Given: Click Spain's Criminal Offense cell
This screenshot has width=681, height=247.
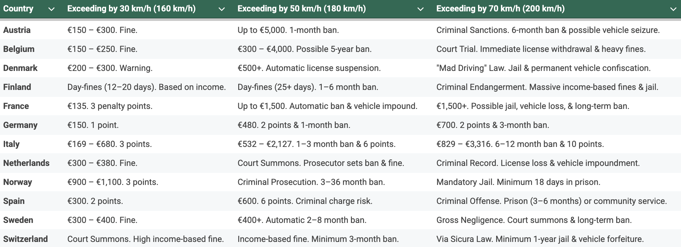Looking at the screenshot, I should click(x=551, y=201).
